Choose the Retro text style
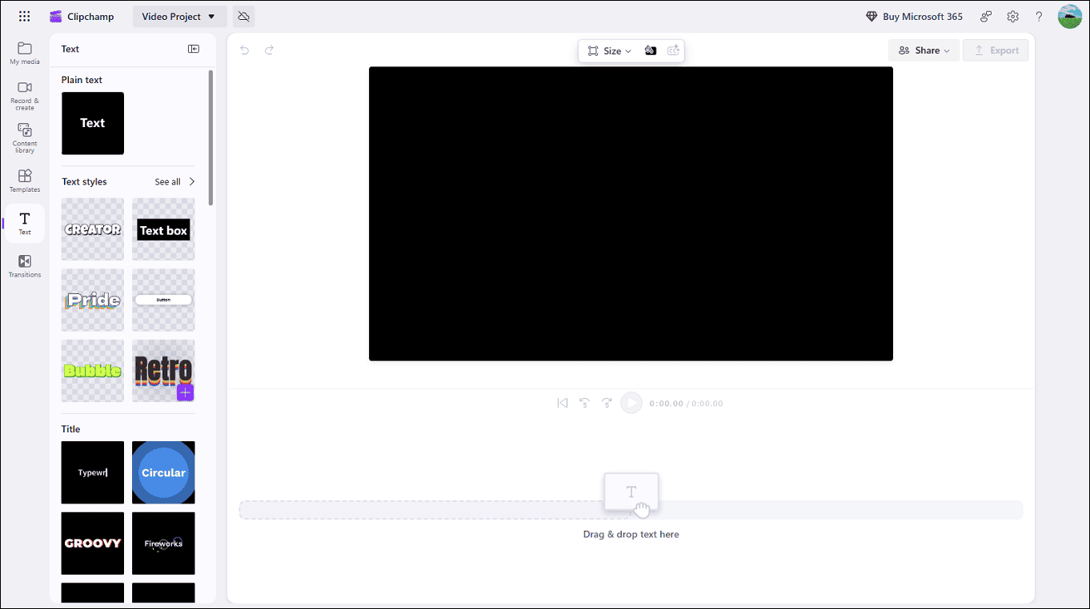Viewport: 1090px width, 609px height. click(x=163, y=371)
